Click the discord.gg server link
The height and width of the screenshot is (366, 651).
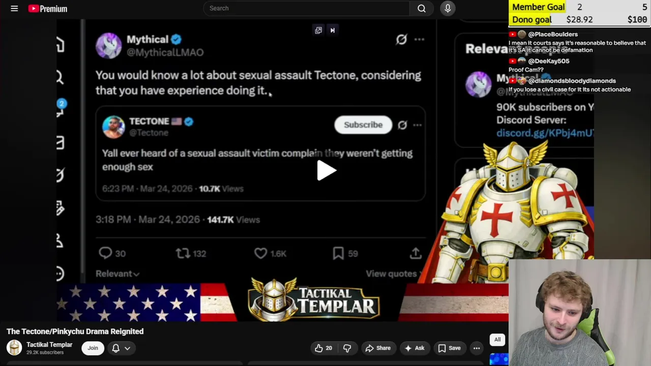pos(545,133)
